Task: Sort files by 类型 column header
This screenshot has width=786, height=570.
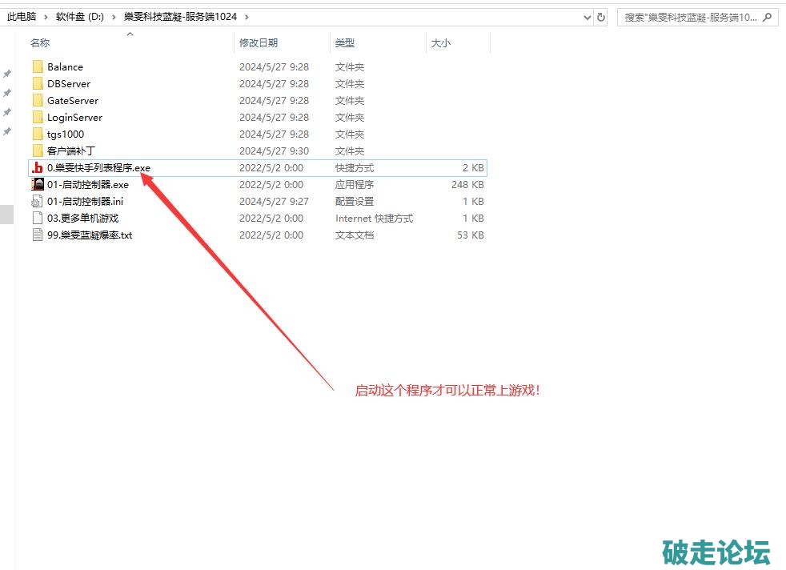Action: 345,43
